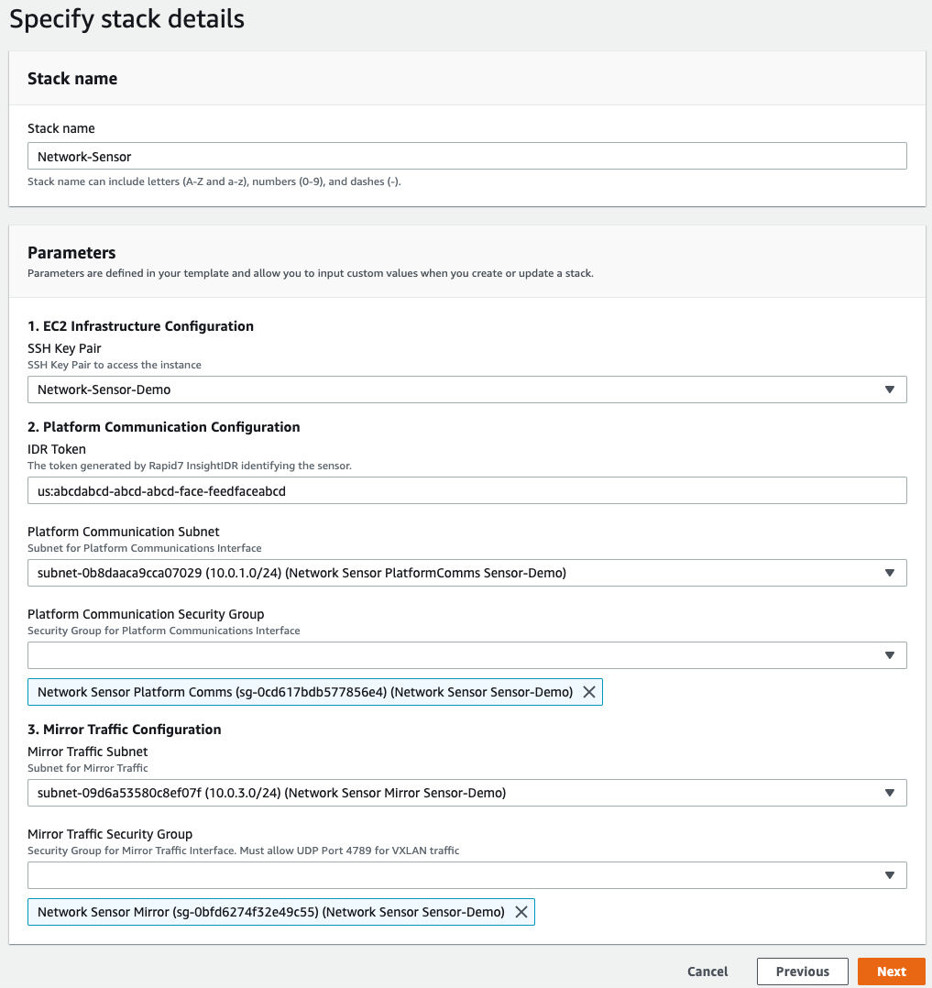Cancel the stack creation
Image resolution: width=932 pixels, height=988 pixels.
[707, 972]
